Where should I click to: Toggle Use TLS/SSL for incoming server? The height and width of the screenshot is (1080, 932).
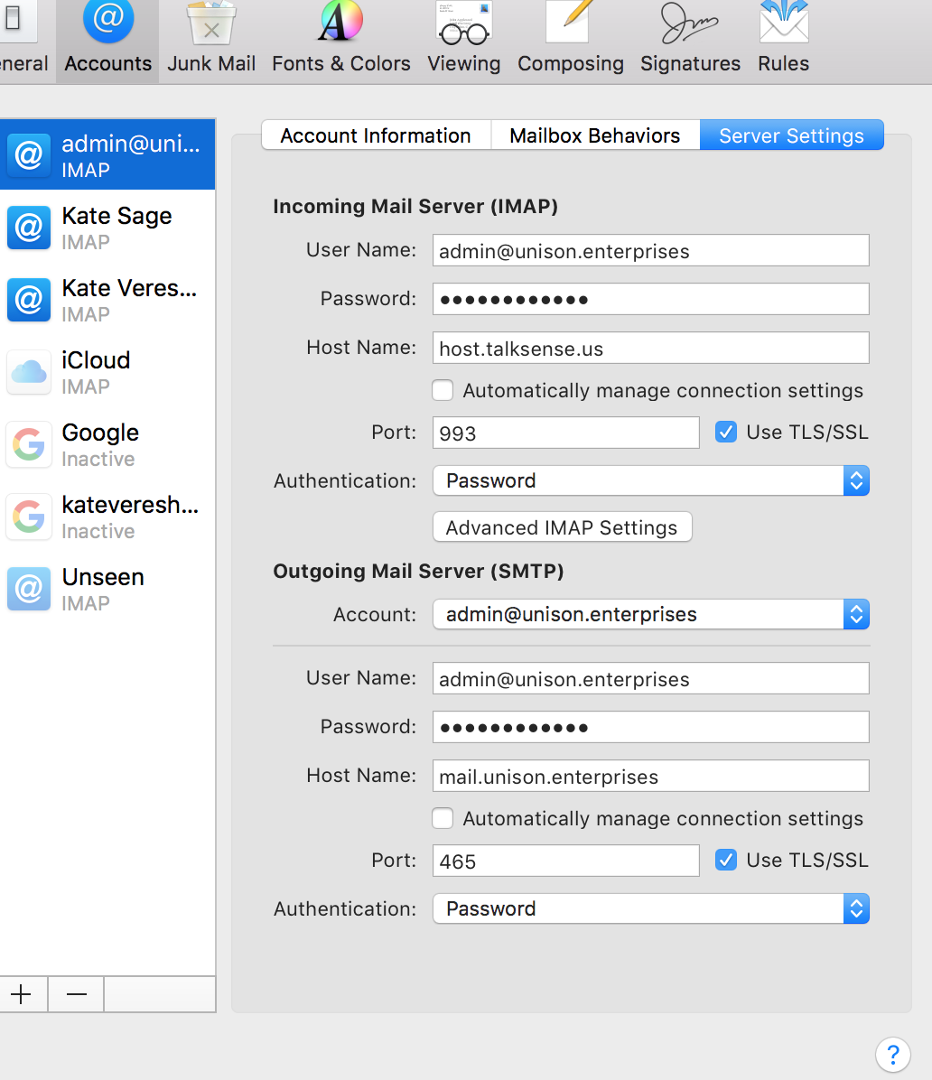click(726, 432)
